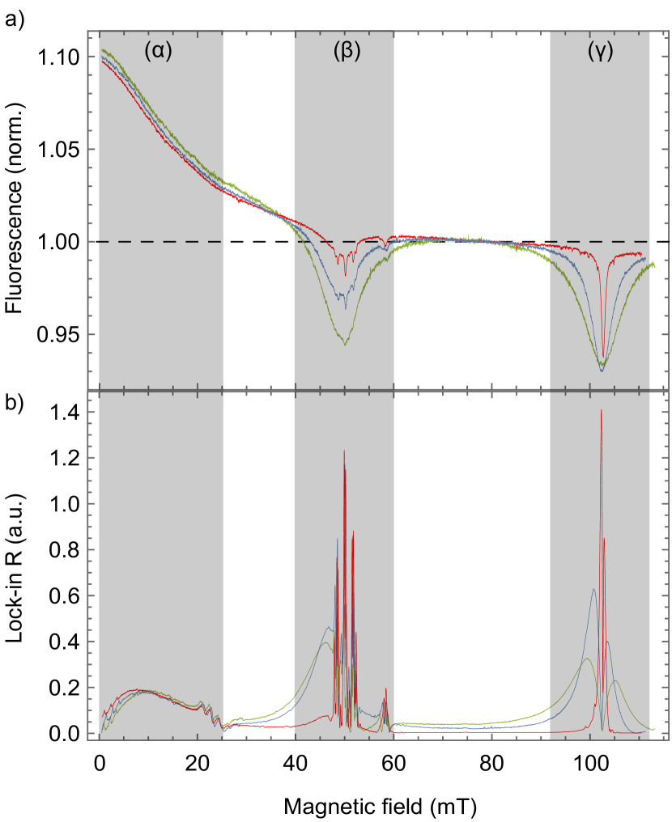Image resolution: width=672 pixels, height=822 pixels.
Task: Click the 0.95 fluorescence tick label
Action: pyautogui.click(x=58, y=334)
